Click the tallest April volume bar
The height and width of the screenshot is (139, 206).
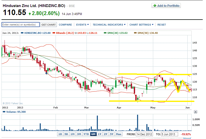(138, 123)
